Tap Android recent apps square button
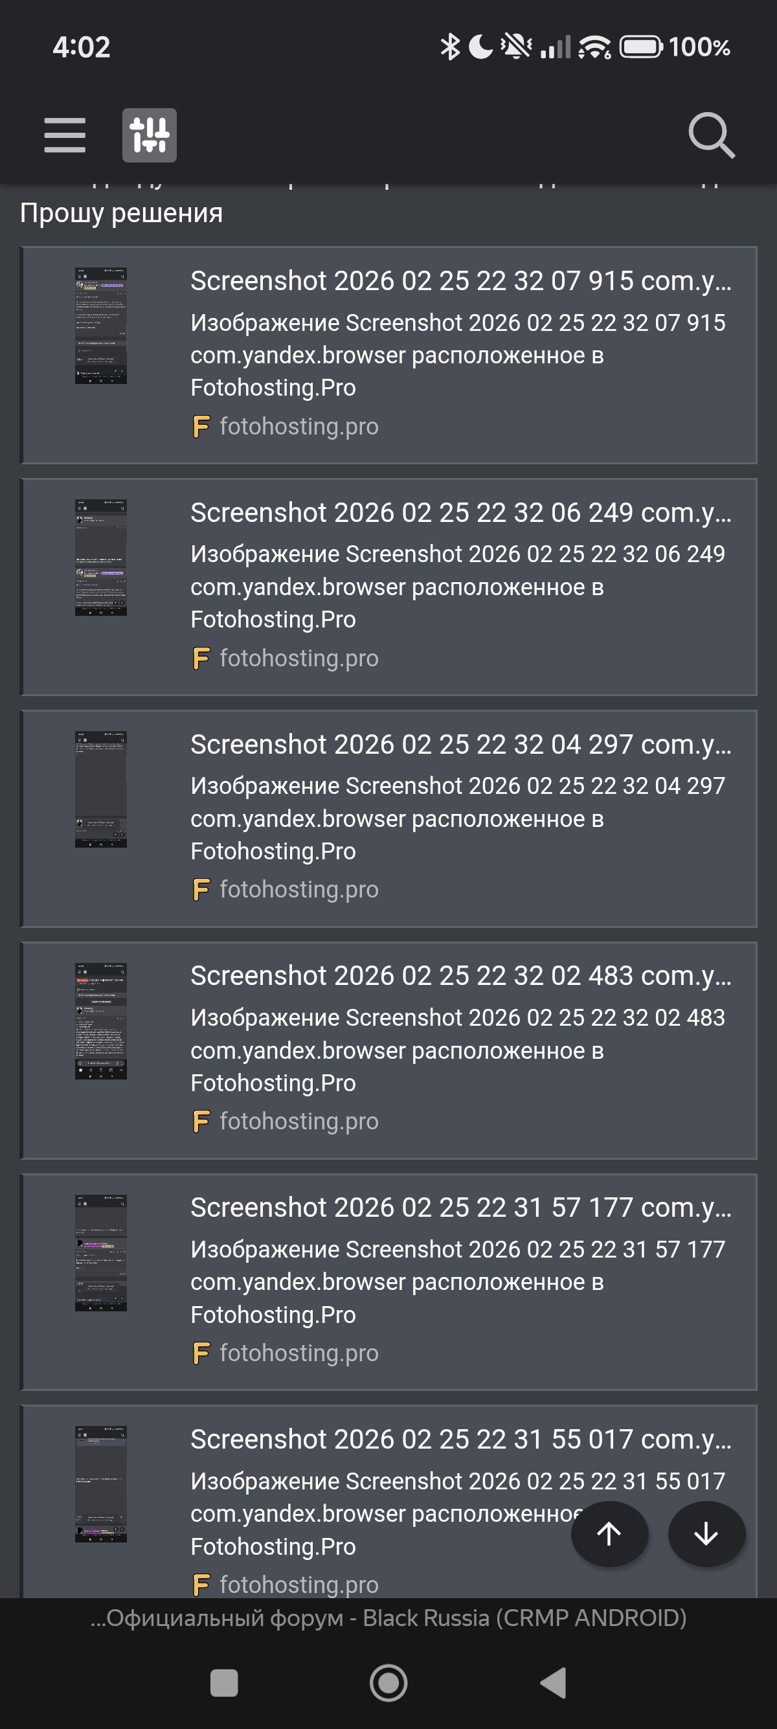Screen dimensions: 777x1729 tap(223, 1682)
